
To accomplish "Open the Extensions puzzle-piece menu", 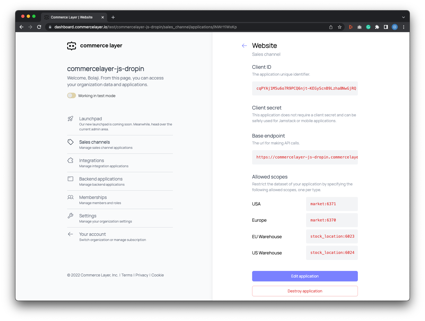I will (x=377, y=27).
